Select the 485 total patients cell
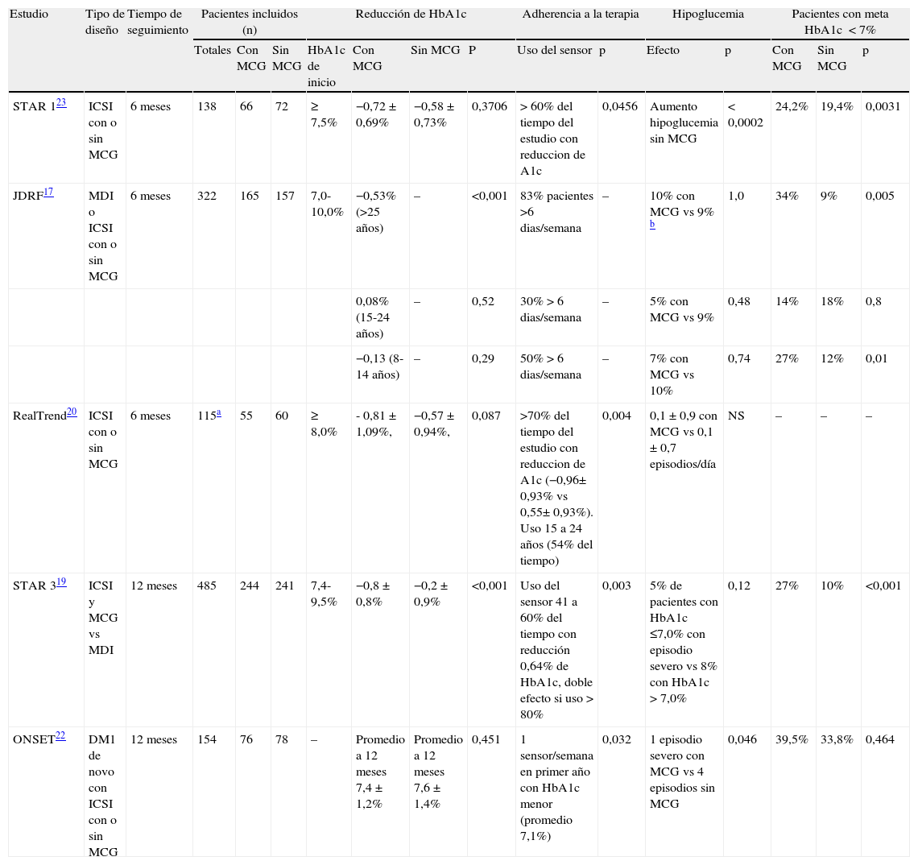Image resolution: width=918 pixels, height=865 pixels. tap(207, 586)
